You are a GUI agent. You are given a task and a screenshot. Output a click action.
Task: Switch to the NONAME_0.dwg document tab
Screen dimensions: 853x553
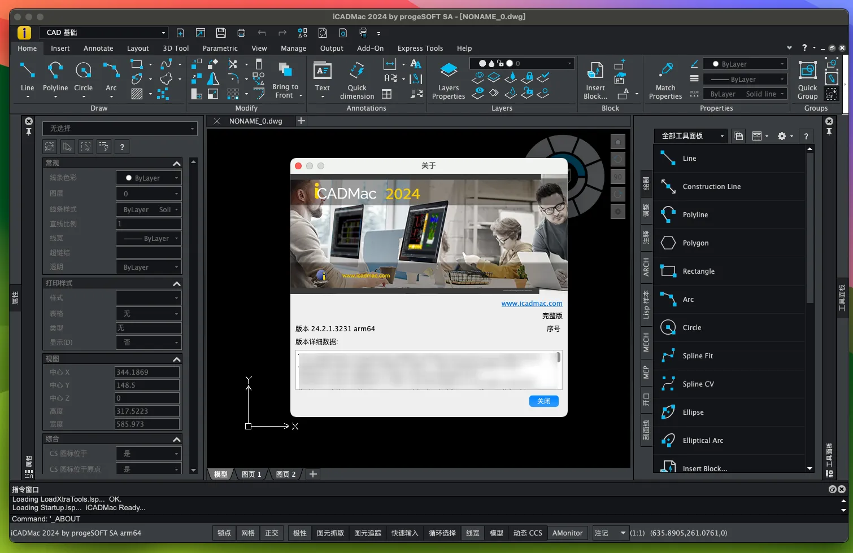[x=255, y=121]
